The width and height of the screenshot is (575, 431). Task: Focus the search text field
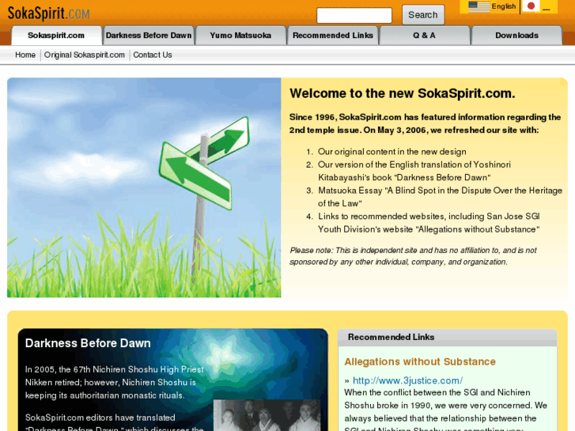[x=354, y=15]
